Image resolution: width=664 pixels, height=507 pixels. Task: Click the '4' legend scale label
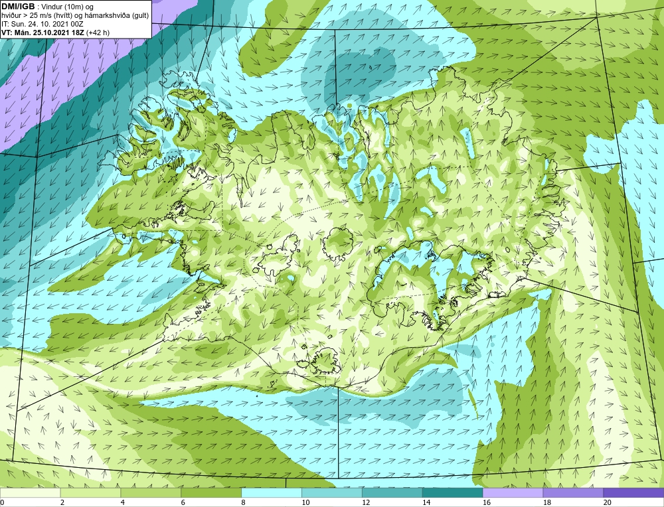(x=123, y=502)
